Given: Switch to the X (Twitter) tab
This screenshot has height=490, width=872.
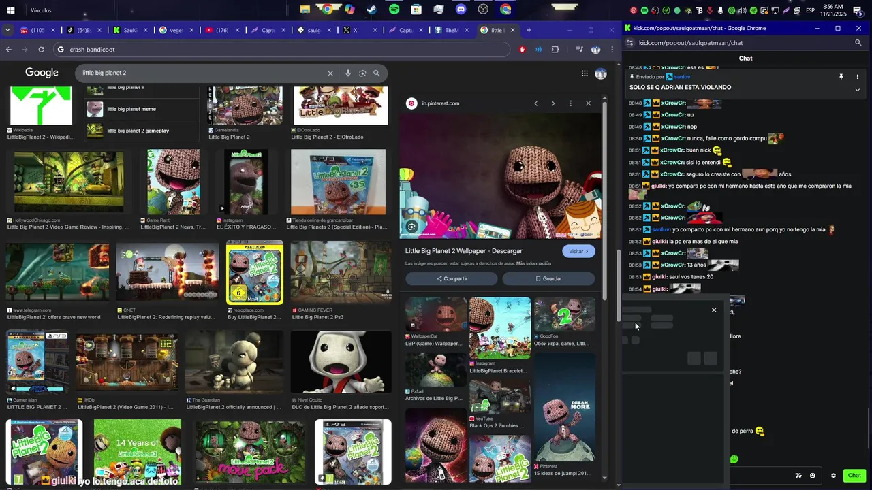Looking at the screenshot, I should click(x=361, y=30).
